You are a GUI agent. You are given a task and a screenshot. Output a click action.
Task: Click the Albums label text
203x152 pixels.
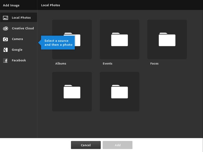click(x=61, y=63)
